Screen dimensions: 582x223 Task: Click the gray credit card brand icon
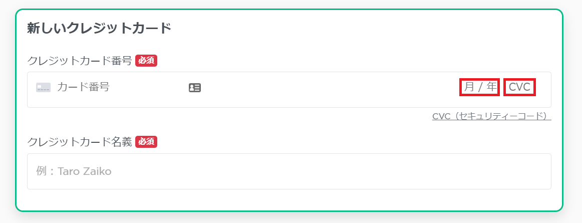[43, 88]
